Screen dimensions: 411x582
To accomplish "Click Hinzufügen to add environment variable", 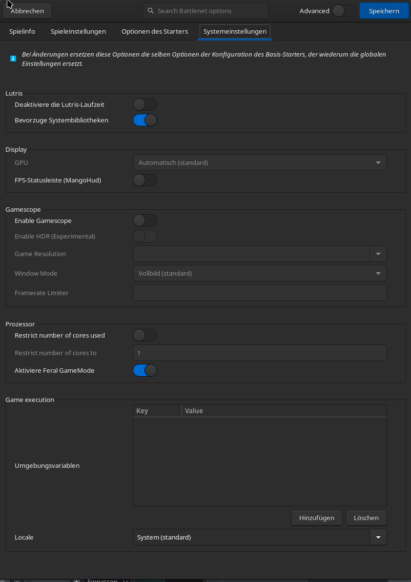I will (x=317, y=518).
